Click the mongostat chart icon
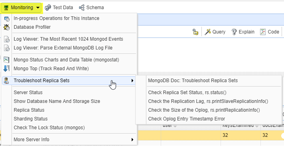 (6, 60)
